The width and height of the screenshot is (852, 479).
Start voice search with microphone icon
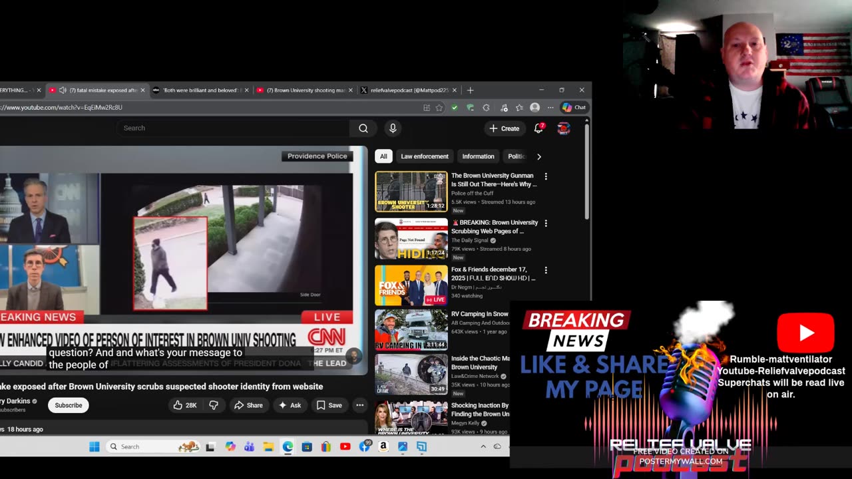[x=393, y=128]
